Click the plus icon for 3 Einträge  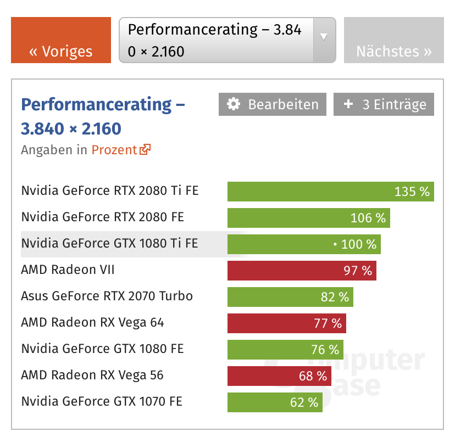[348, 104]
